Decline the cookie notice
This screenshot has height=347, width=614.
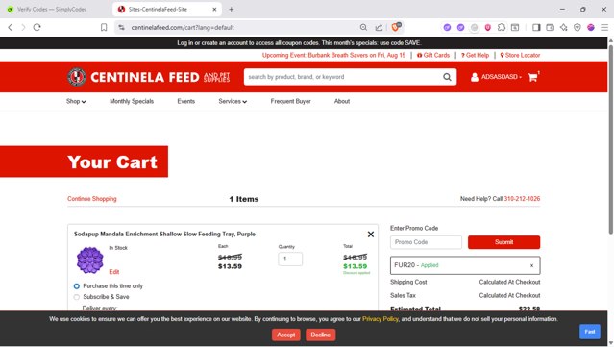tap(320, 335)
